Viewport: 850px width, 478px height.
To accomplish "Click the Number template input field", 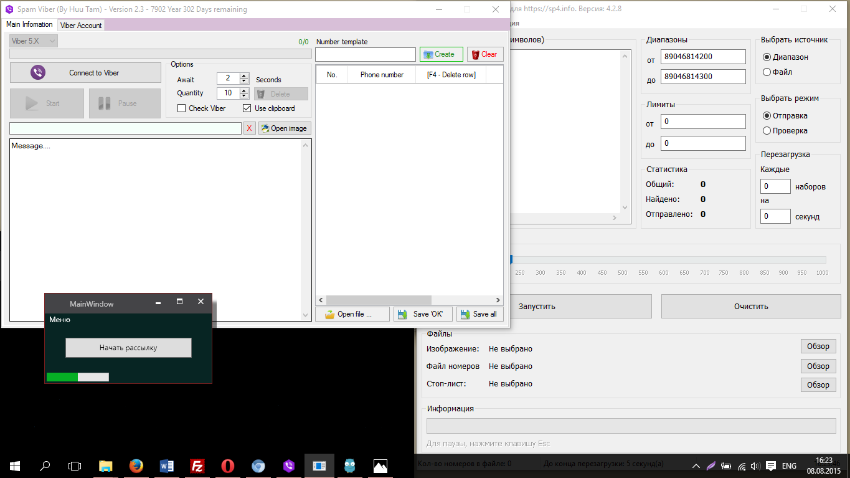I will click(366, 55).
